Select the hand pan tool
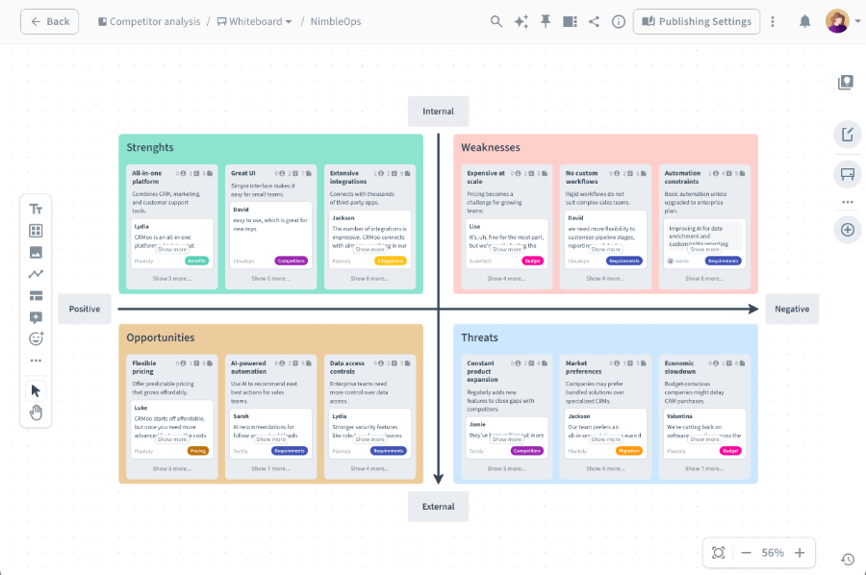This screenshot has width=866, height=575. (36, 412)
